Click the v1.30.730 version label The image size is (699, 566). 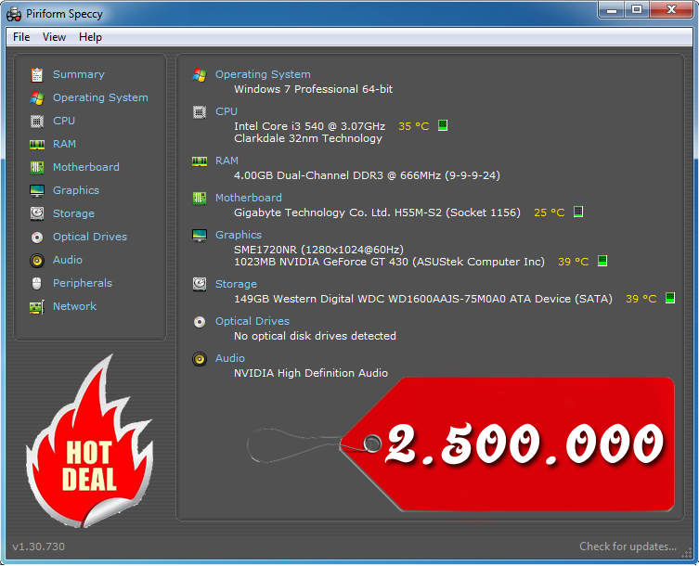pos(38,547)
